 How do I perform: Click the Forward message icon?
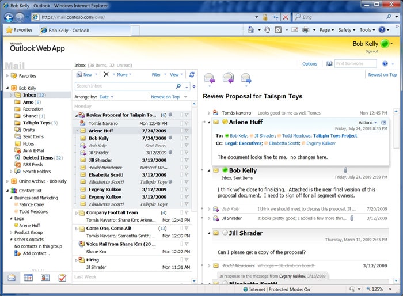tap(246, 78)
